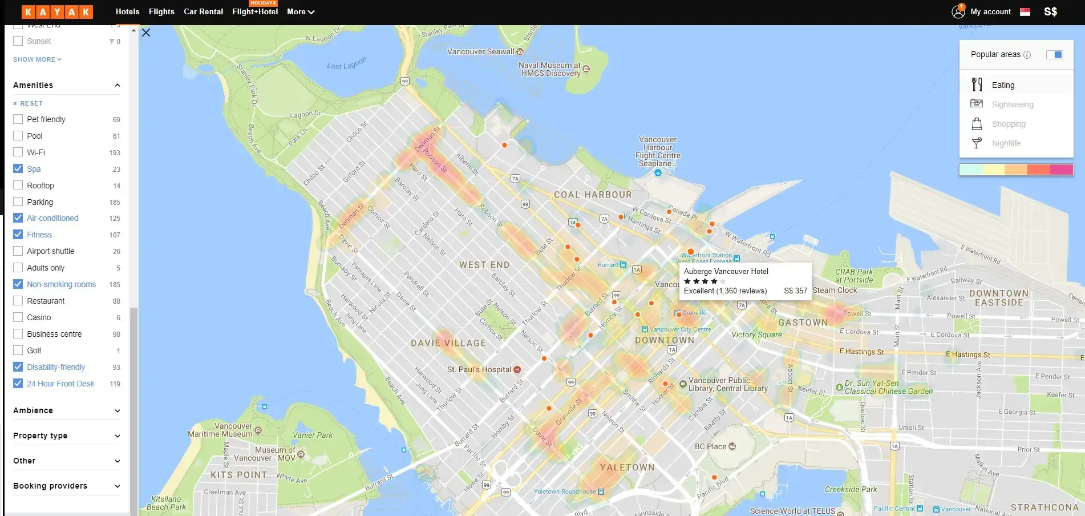The image size is (1085, 516).
Task: Click the Popular areas info icon
Action: tap(1027, 55)
